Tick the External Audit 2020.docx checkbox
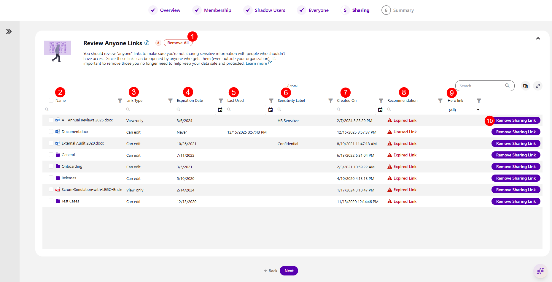The height and width of the screenshot is (282, 552). [x=51, y=143]
